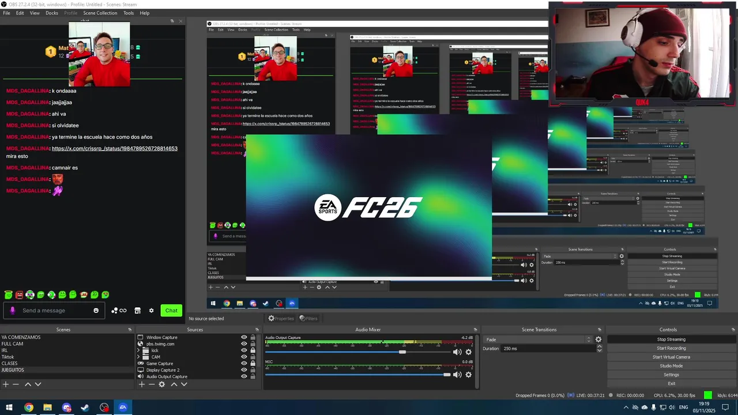The height and width of the screenshot is (415, 738).
Task: Mute the MIC audio channel
Action: pos(457,375)
